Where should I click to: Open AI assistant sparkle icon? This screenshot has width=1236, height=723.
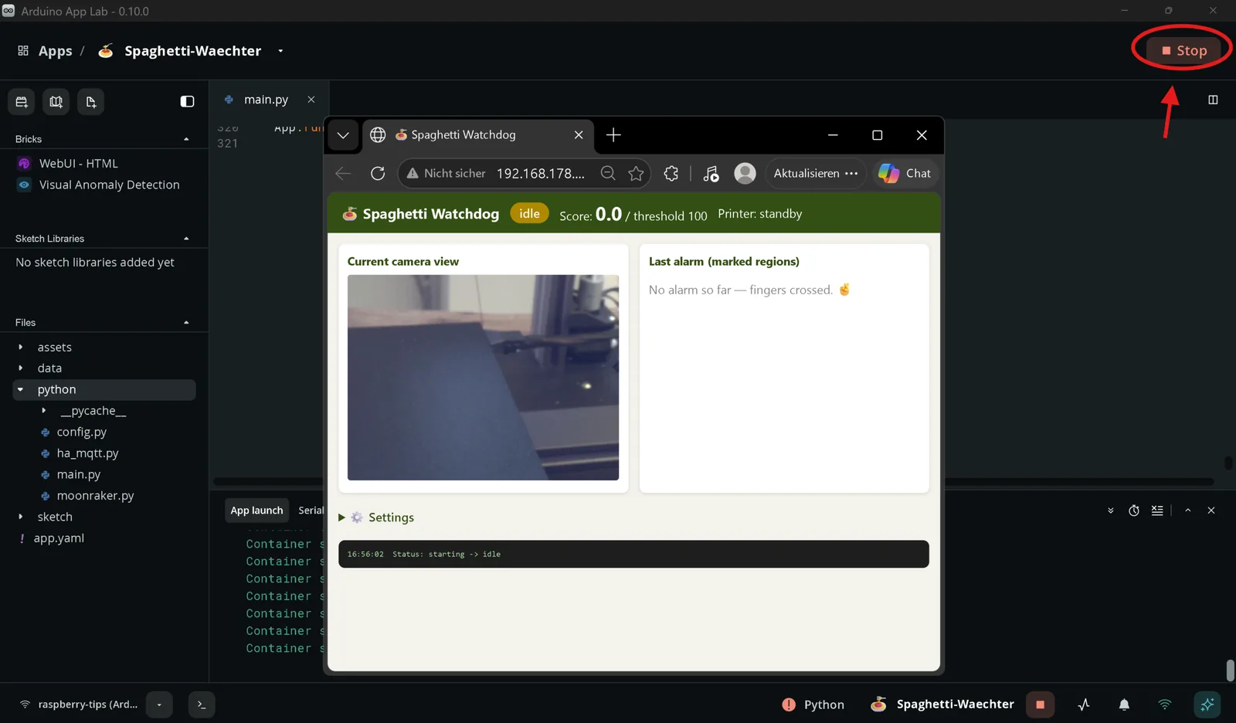[1207, 704]
